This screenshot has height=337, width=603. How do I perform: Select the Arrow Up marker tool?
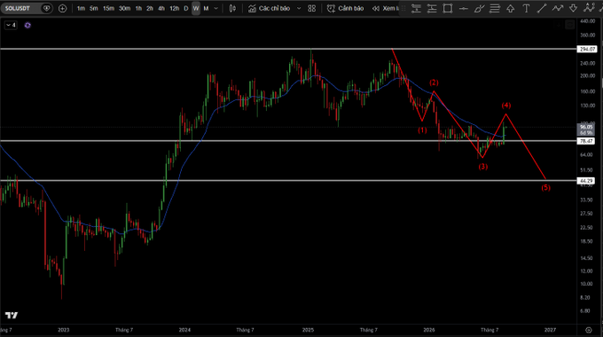coord(510,8)
